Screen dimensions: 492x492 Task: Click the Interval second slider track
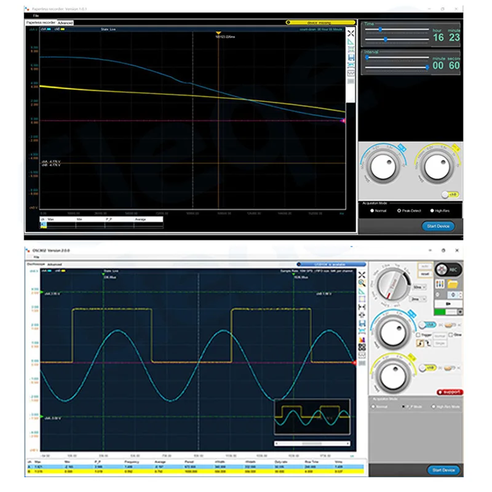click(397, 67)
